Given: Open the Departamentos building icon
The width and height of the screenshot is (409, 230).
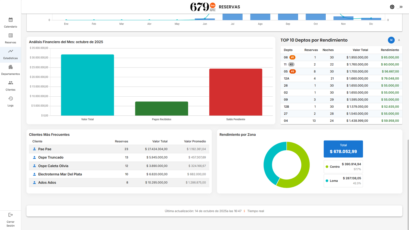Looking at the screenshot, I should click(10, 67).
